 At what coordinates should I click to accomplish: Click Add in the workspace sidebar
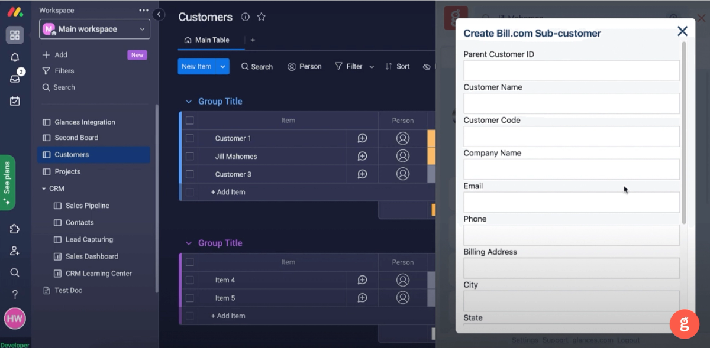tap(55, 55)
